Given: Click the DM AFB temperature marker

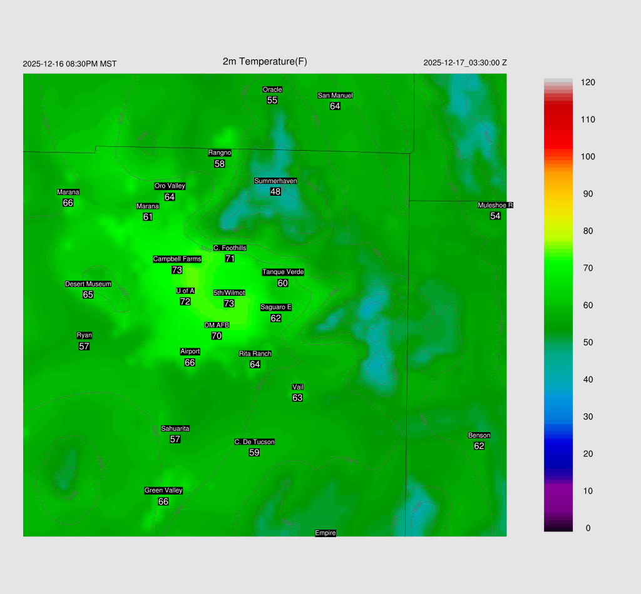Looking at the screenshot, I should point(217,336).
